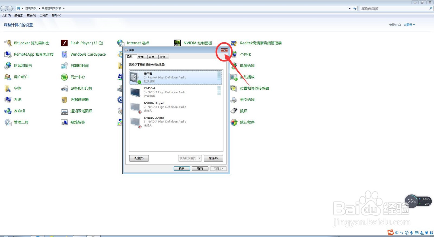Click 取消 to dismiss sound dialog

[x=200, y=169]
